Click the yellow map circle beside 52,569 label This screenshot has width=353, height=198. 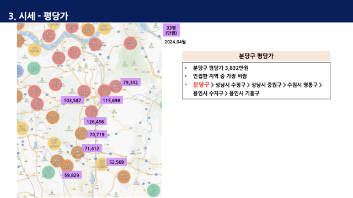coord(101,164)
